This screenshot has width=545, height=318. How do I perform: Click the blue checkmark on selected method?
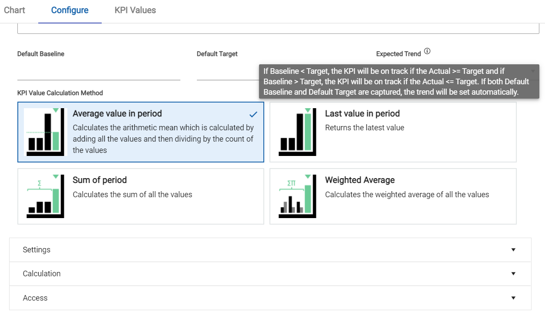pyautogui.click(x=253, y=115)
